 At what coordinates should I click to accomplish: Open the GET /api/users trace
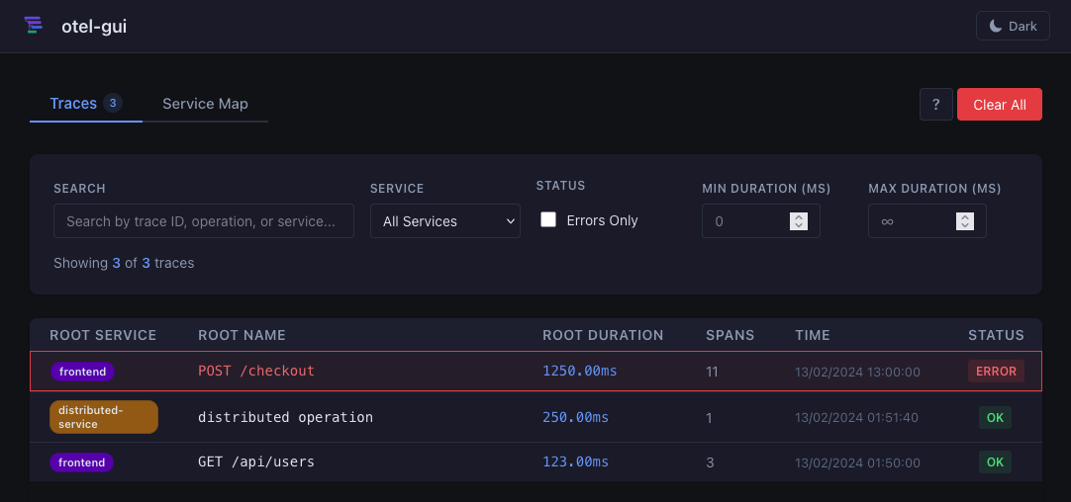[x=536, y=461]
